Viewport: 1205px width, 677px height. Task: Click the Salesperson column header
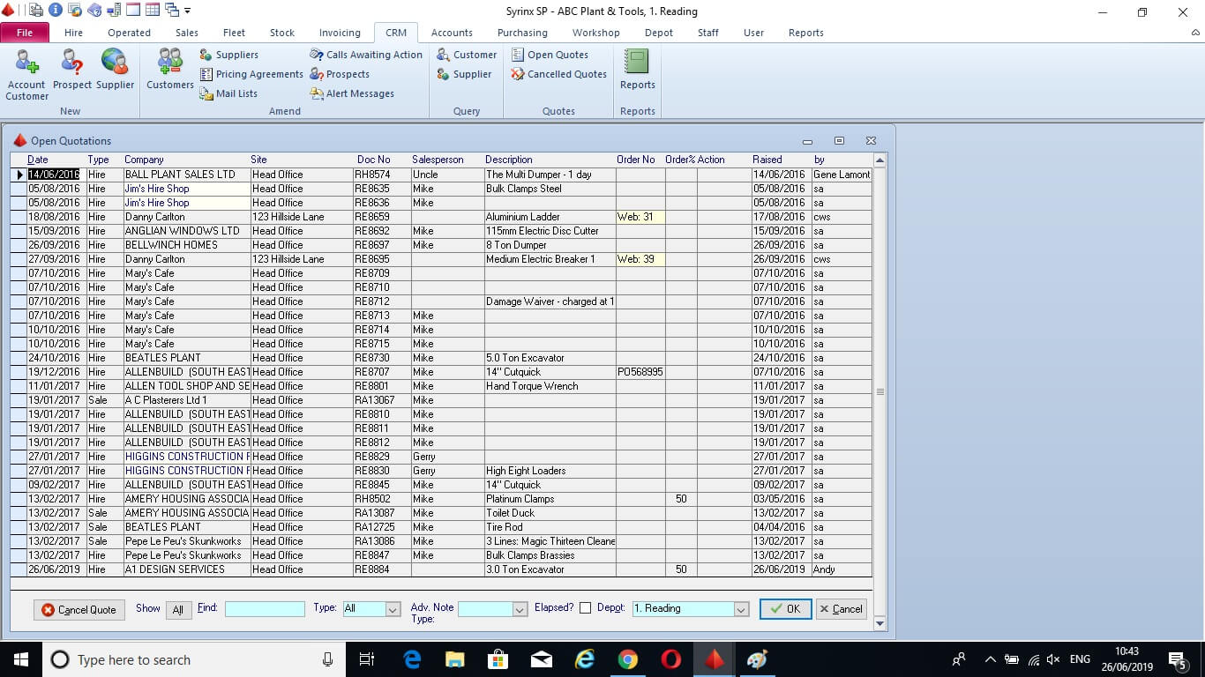(438, 160)
